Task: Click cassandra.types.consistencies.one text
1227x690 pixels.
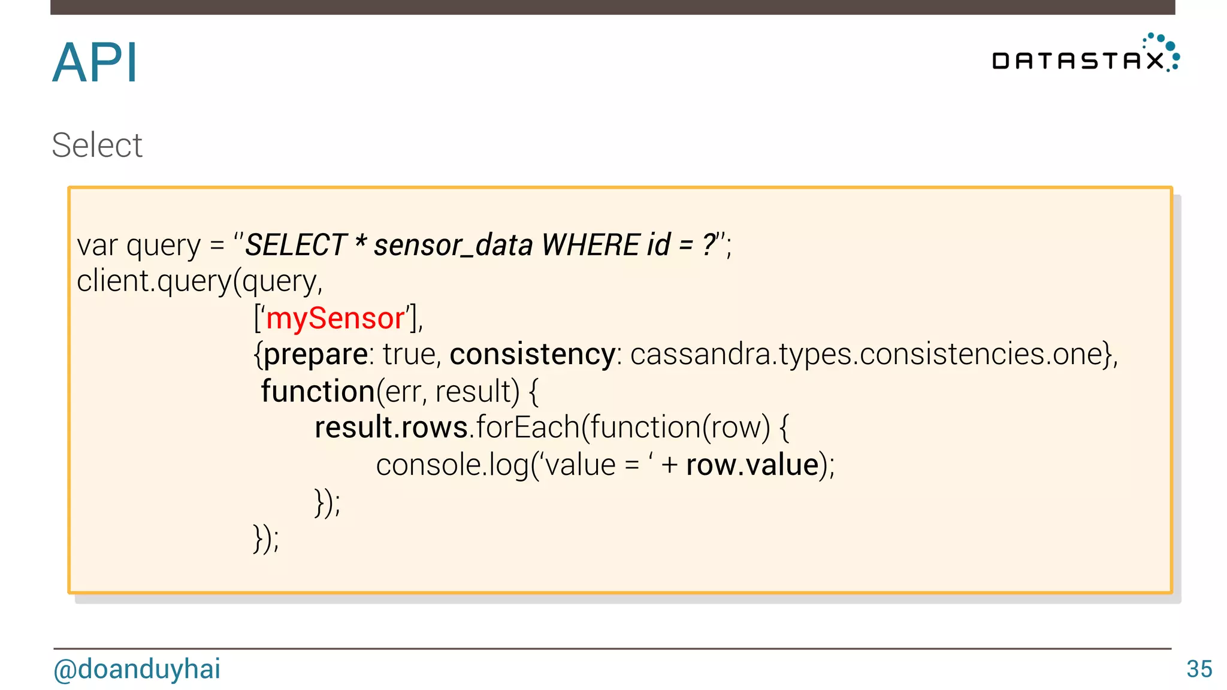Action: coord(866,355)
